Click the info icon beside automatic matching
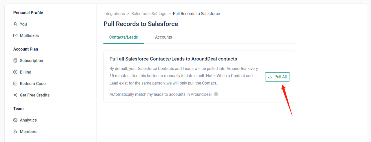371x142 pixels. pos(216,94)
